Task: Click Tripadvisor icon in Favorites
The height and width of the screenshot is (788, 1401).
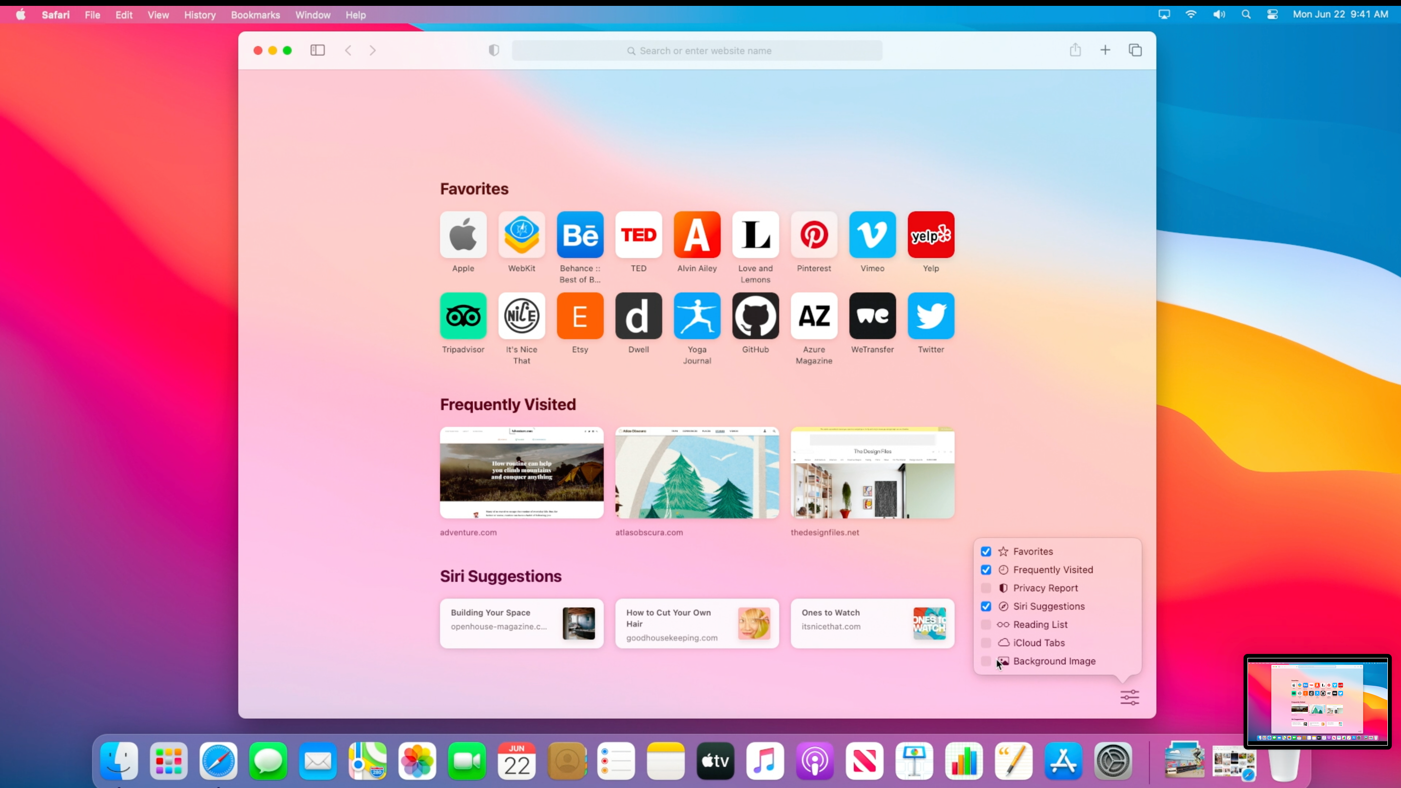Action: [x=463, y=316]
